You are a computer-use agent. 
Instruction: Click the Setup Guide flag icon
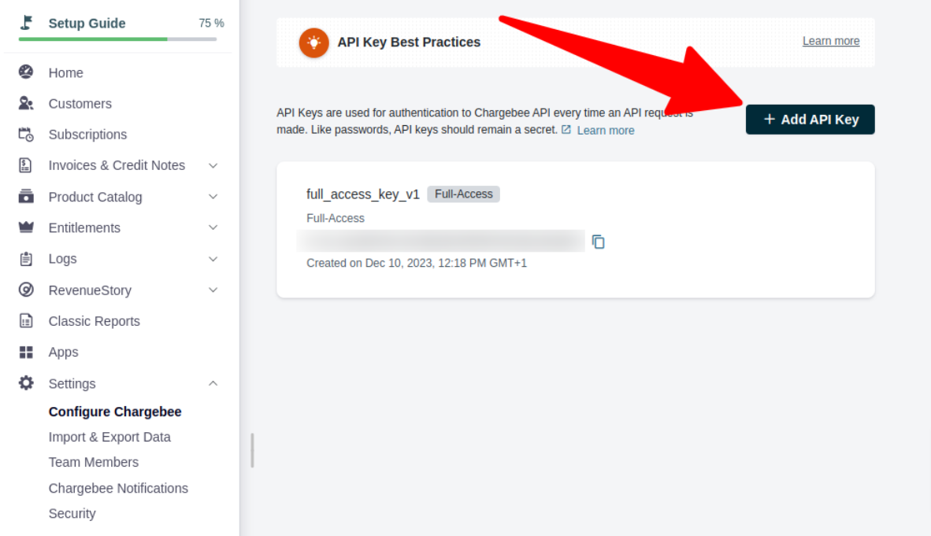click(x=26, y=23)
